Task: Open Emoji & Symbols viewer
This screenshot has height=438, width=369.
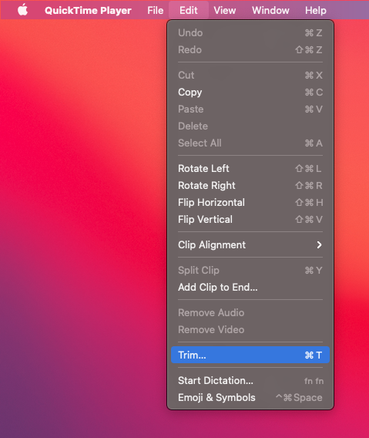Action: [250, 397]
